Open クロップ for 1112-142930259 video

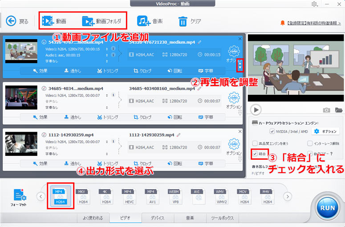click(142, 164)
